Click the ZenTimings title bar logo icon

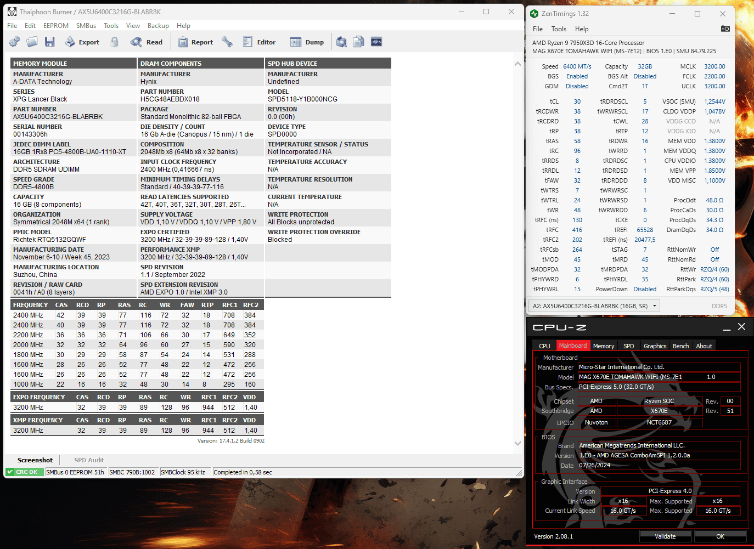coord(534,14)
